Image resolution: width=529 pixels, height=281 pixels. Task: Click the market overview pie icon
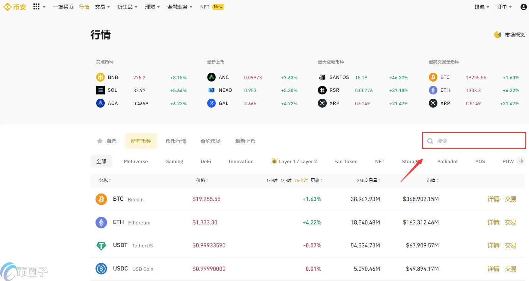pos(497,35)
